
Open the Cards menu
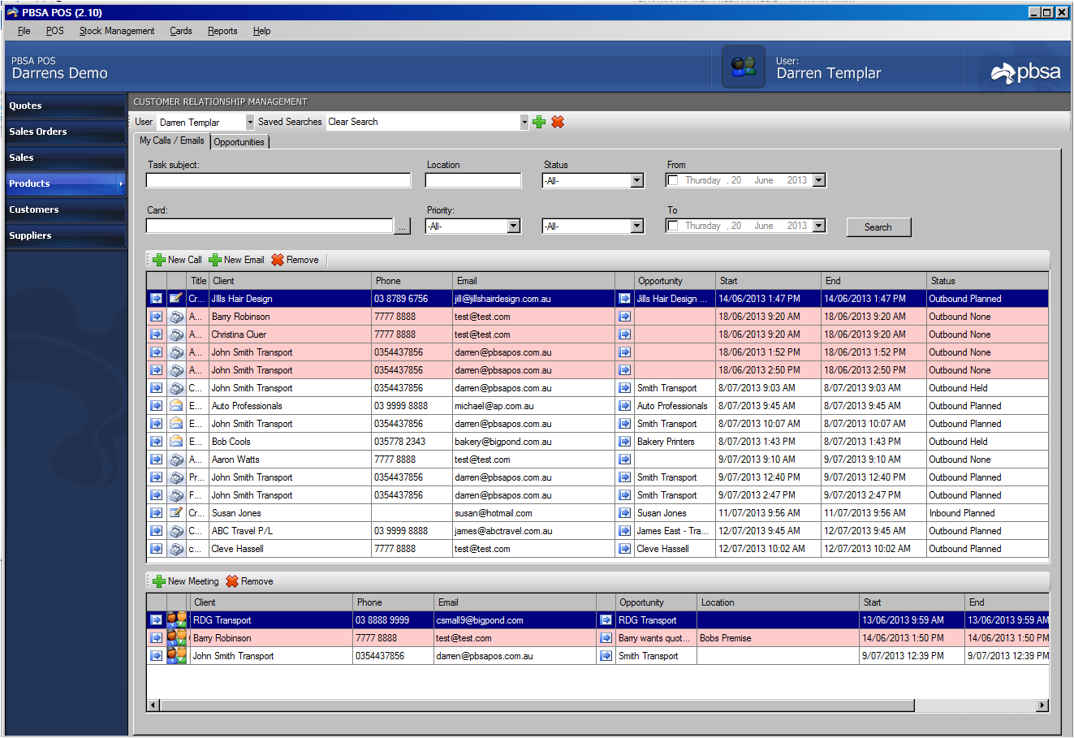[x=181, y=31]
